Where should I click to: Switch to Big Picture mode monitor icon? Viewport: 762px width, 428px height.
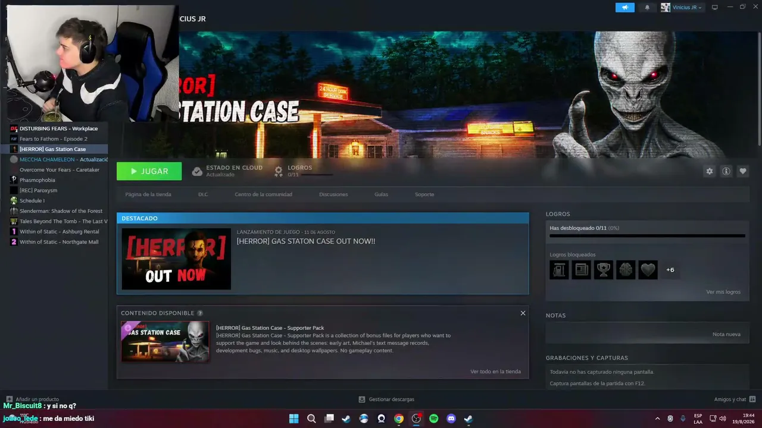point(715,8)
